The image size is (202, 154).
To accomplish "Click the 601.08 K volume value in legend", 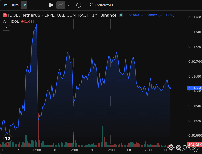I will (28, 22).
